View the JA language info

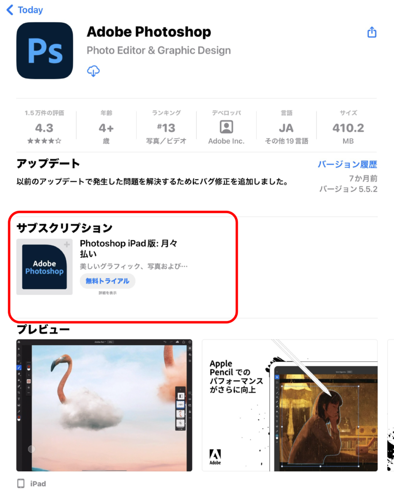tap(286, 128)
